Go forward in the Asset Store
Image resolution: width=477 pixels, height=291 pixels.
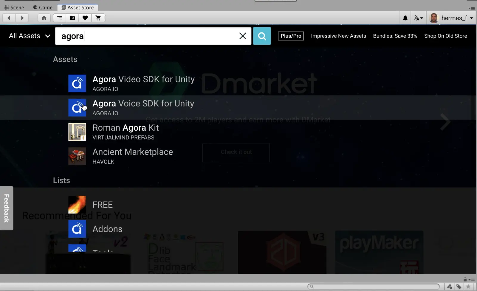click(x=22, y=18)
